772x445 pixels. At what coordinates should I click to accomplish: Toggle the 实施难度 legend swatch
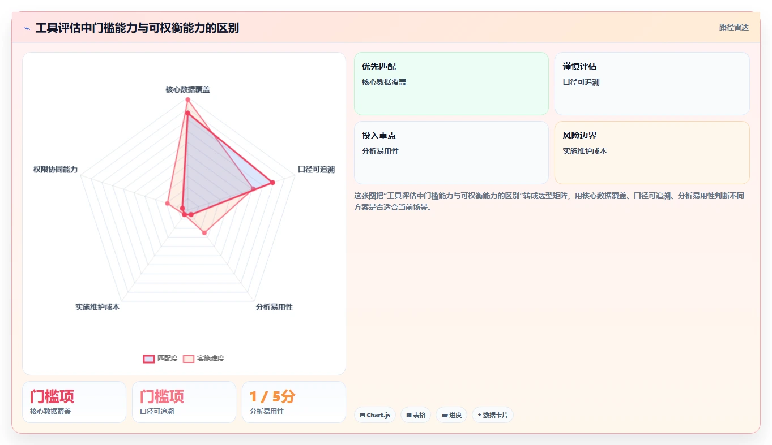[x=189, y=358]
